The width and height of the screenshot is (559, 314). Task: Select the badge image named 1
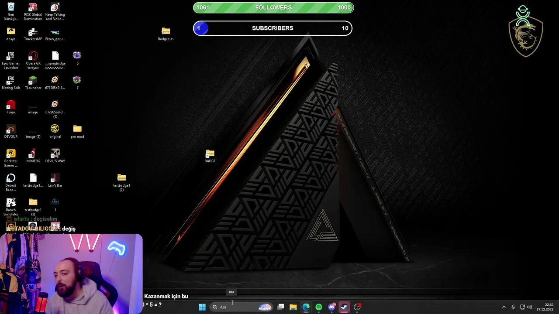(x=55, y=205)
